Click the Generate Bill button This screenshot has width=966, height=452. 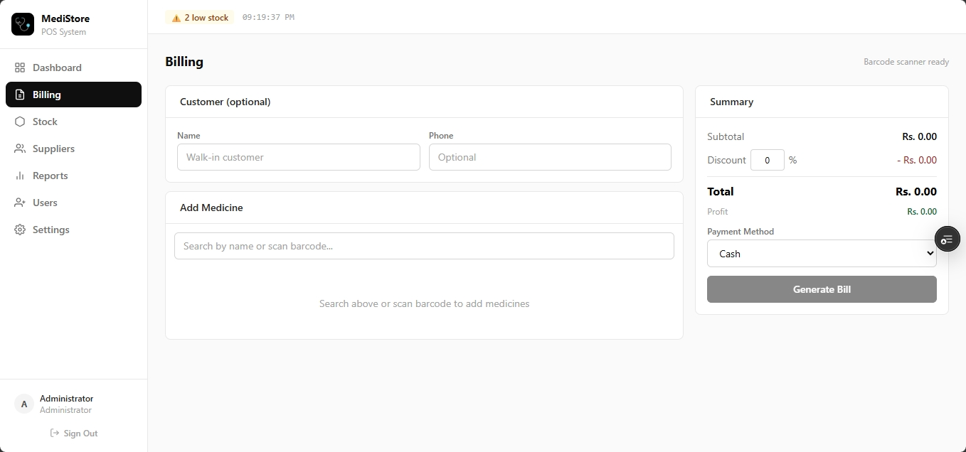[x=822, y=289]
